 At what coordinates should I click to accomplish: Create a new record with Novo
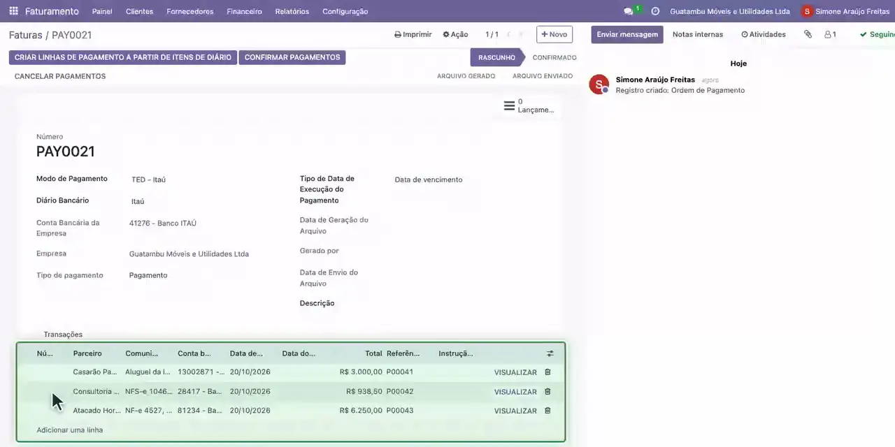pyautogui.click(x=554, y=34)
